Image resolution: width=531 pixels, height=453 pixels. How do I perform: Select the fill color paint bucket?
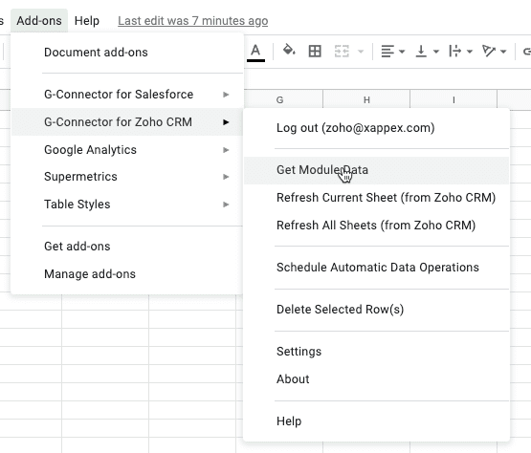pos(289,51)
